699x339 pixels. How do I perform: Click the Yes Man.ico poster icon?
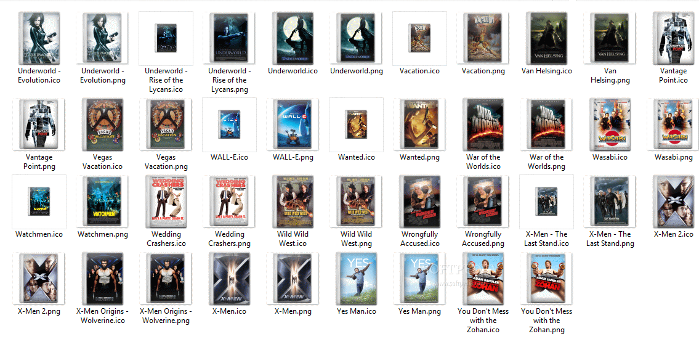pos(356,279)
